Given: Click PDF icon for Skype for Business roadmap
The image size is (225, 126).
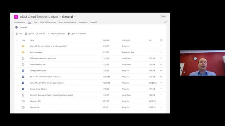Looking at the screenshot, I should coord(23,95).
